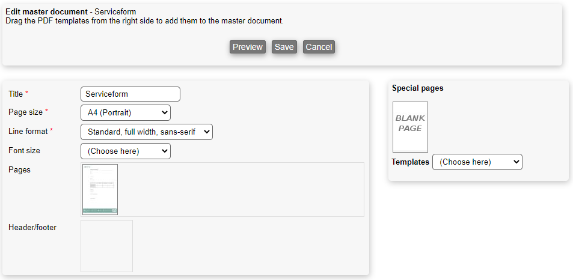Viewport: 573px width, 280px height.
Task: Click the Templates label text
Action: pos(410,162)
